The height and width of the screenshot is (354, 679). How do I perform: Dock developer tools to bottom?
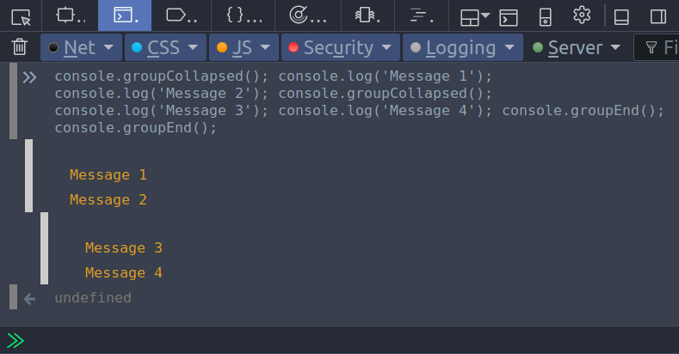click(621, 17)
